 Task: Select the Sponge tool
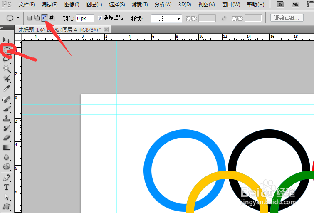click(7, 166)
